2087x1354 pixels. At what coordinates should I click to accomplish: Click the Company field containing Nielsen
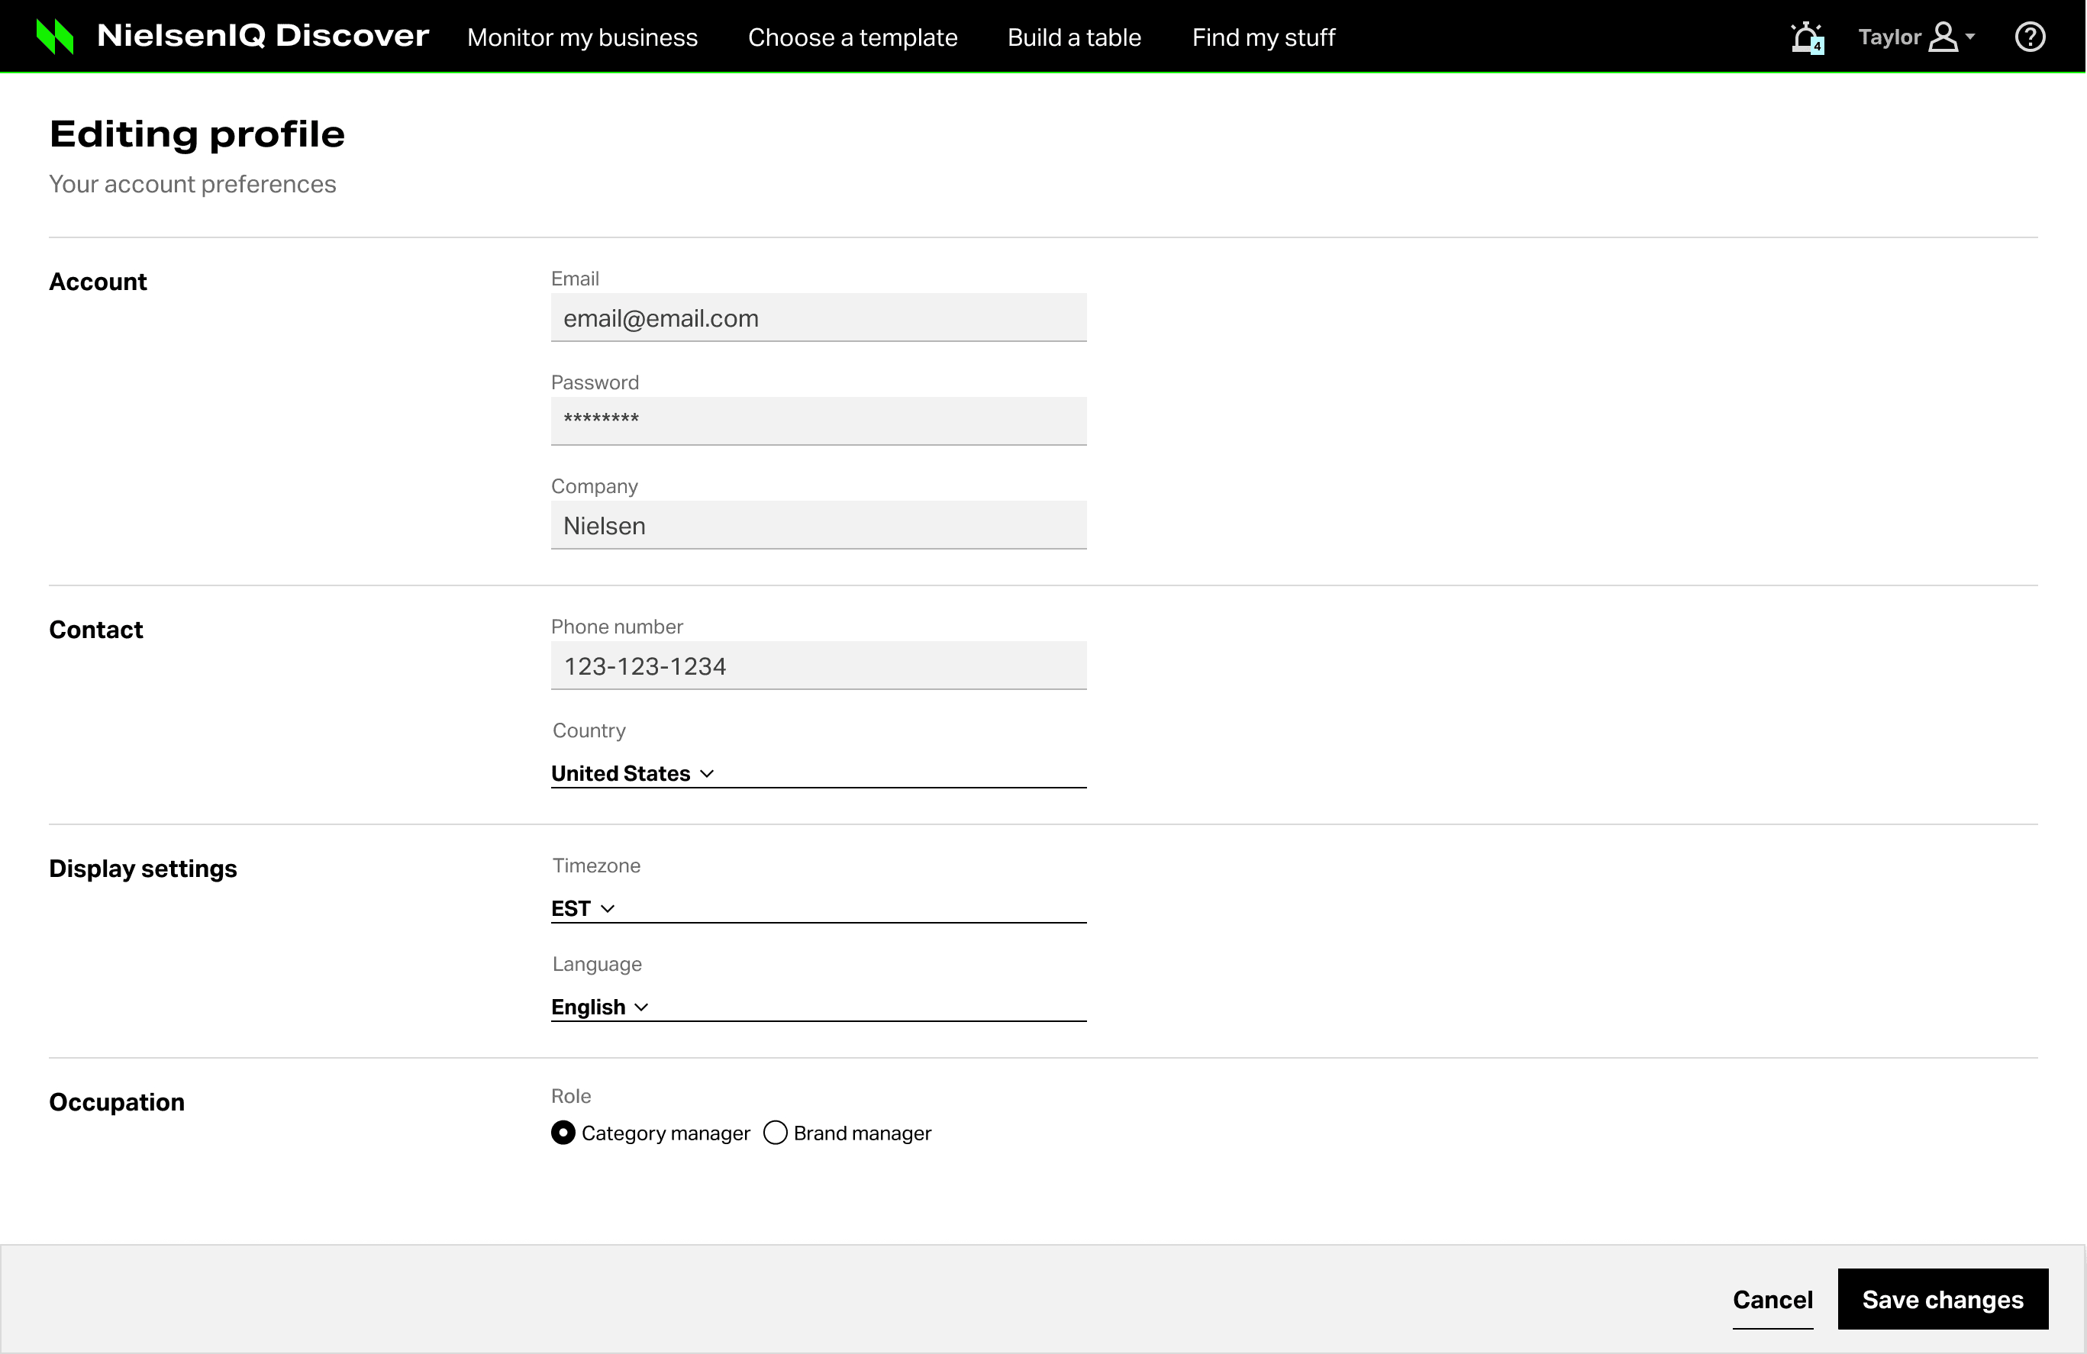(x=818, y=525)
